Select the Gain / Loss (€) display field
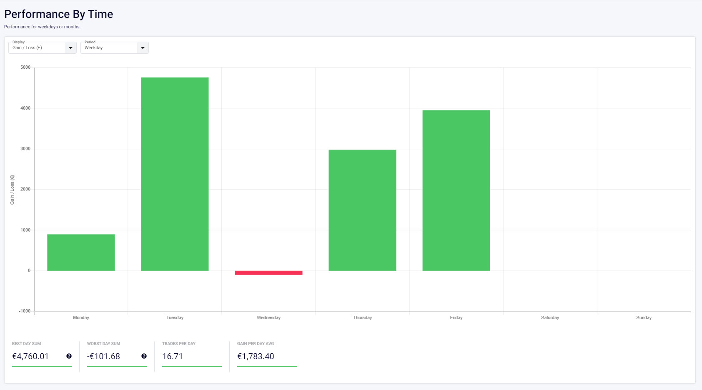This screenshot has width=702, height=390. tap(37, 48)
